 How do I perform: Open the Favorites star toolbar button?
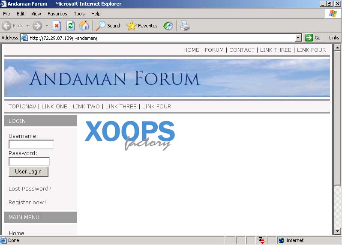coord(142,26)
